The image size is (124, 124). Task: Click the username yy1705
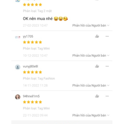28,36
